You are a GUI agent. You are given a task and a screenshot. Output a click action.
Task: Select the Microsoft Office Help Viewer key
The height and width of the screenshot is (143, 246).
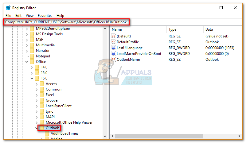(x=69, y=122)
